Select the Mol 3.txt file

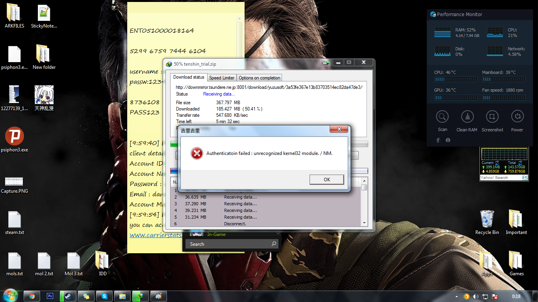(x=74, y=264)
